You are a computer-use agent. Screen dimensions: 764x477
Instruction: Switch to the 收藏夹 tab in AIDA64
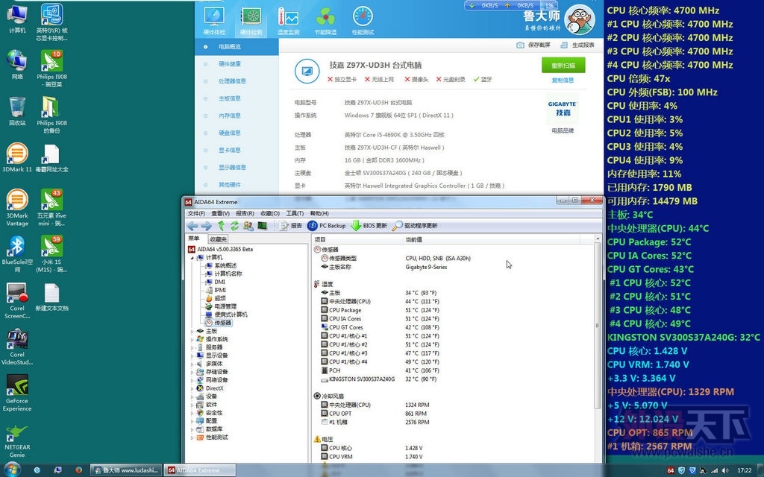tap(218, 239)
